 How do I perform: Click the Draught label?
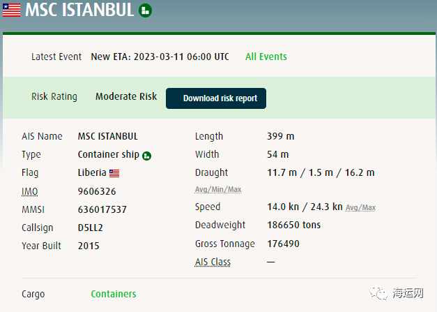pos(212,172)
